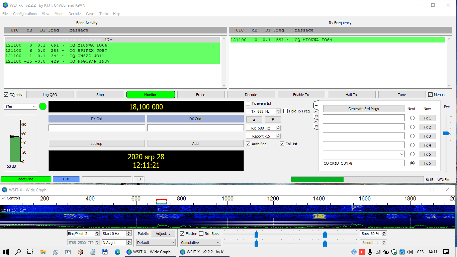The image size is (457, 257).
Task: Uncheck the Flatten option in Wide Graph
Action: (182, 234)
